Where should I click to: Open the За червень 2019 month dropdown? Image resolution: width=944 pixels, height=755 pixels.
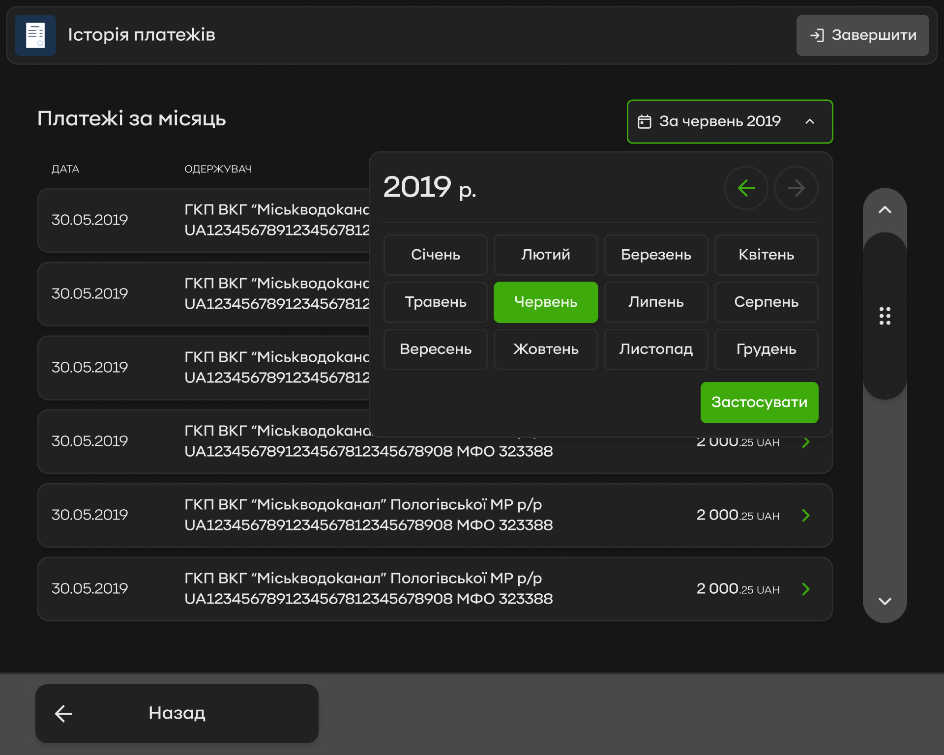click(730, 121)
